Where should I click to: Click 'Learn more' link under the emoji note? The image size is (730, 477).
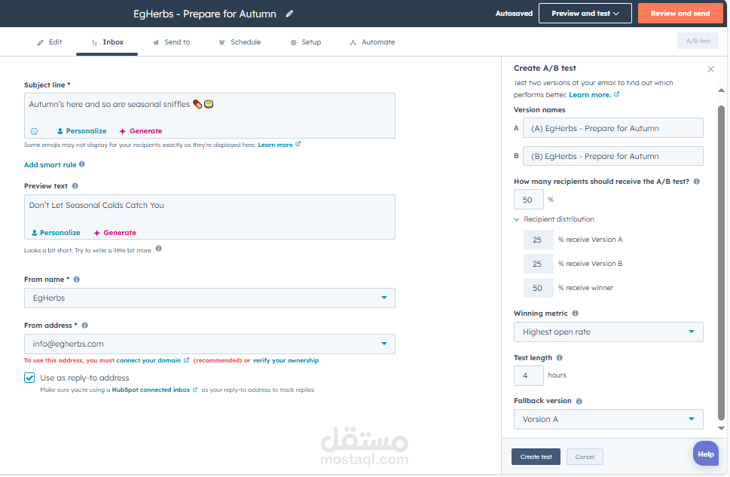275,145
